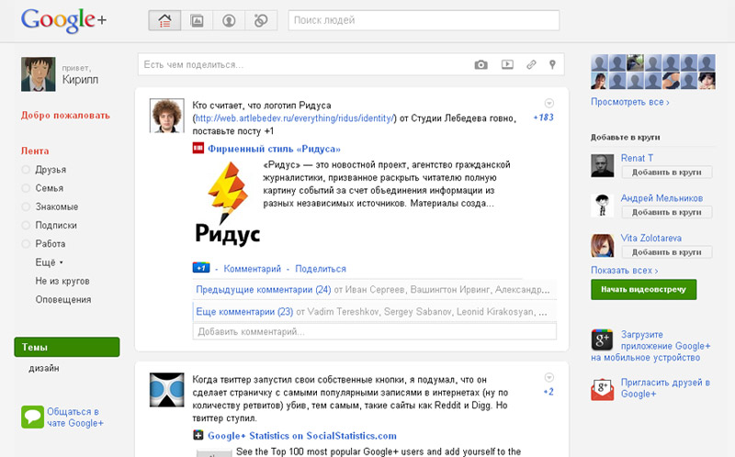The width and height of the screenshot is (735, 457).
Task: Open the Home stream icon in top bar
Action: coord(164,20)
